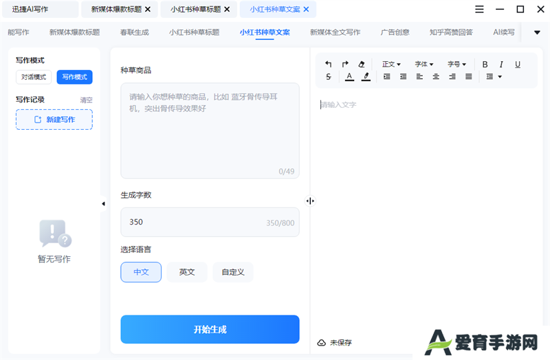
Task: Open the hamburger main menu
Action: tap(479, 9)
